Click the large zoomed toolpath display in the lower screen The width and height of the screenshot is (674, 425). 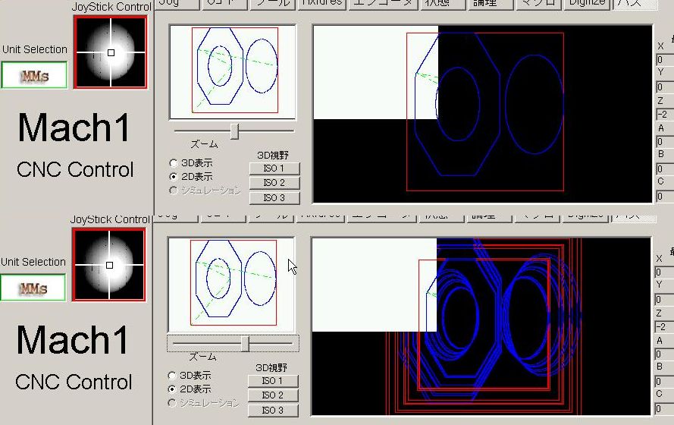point(481,326)
